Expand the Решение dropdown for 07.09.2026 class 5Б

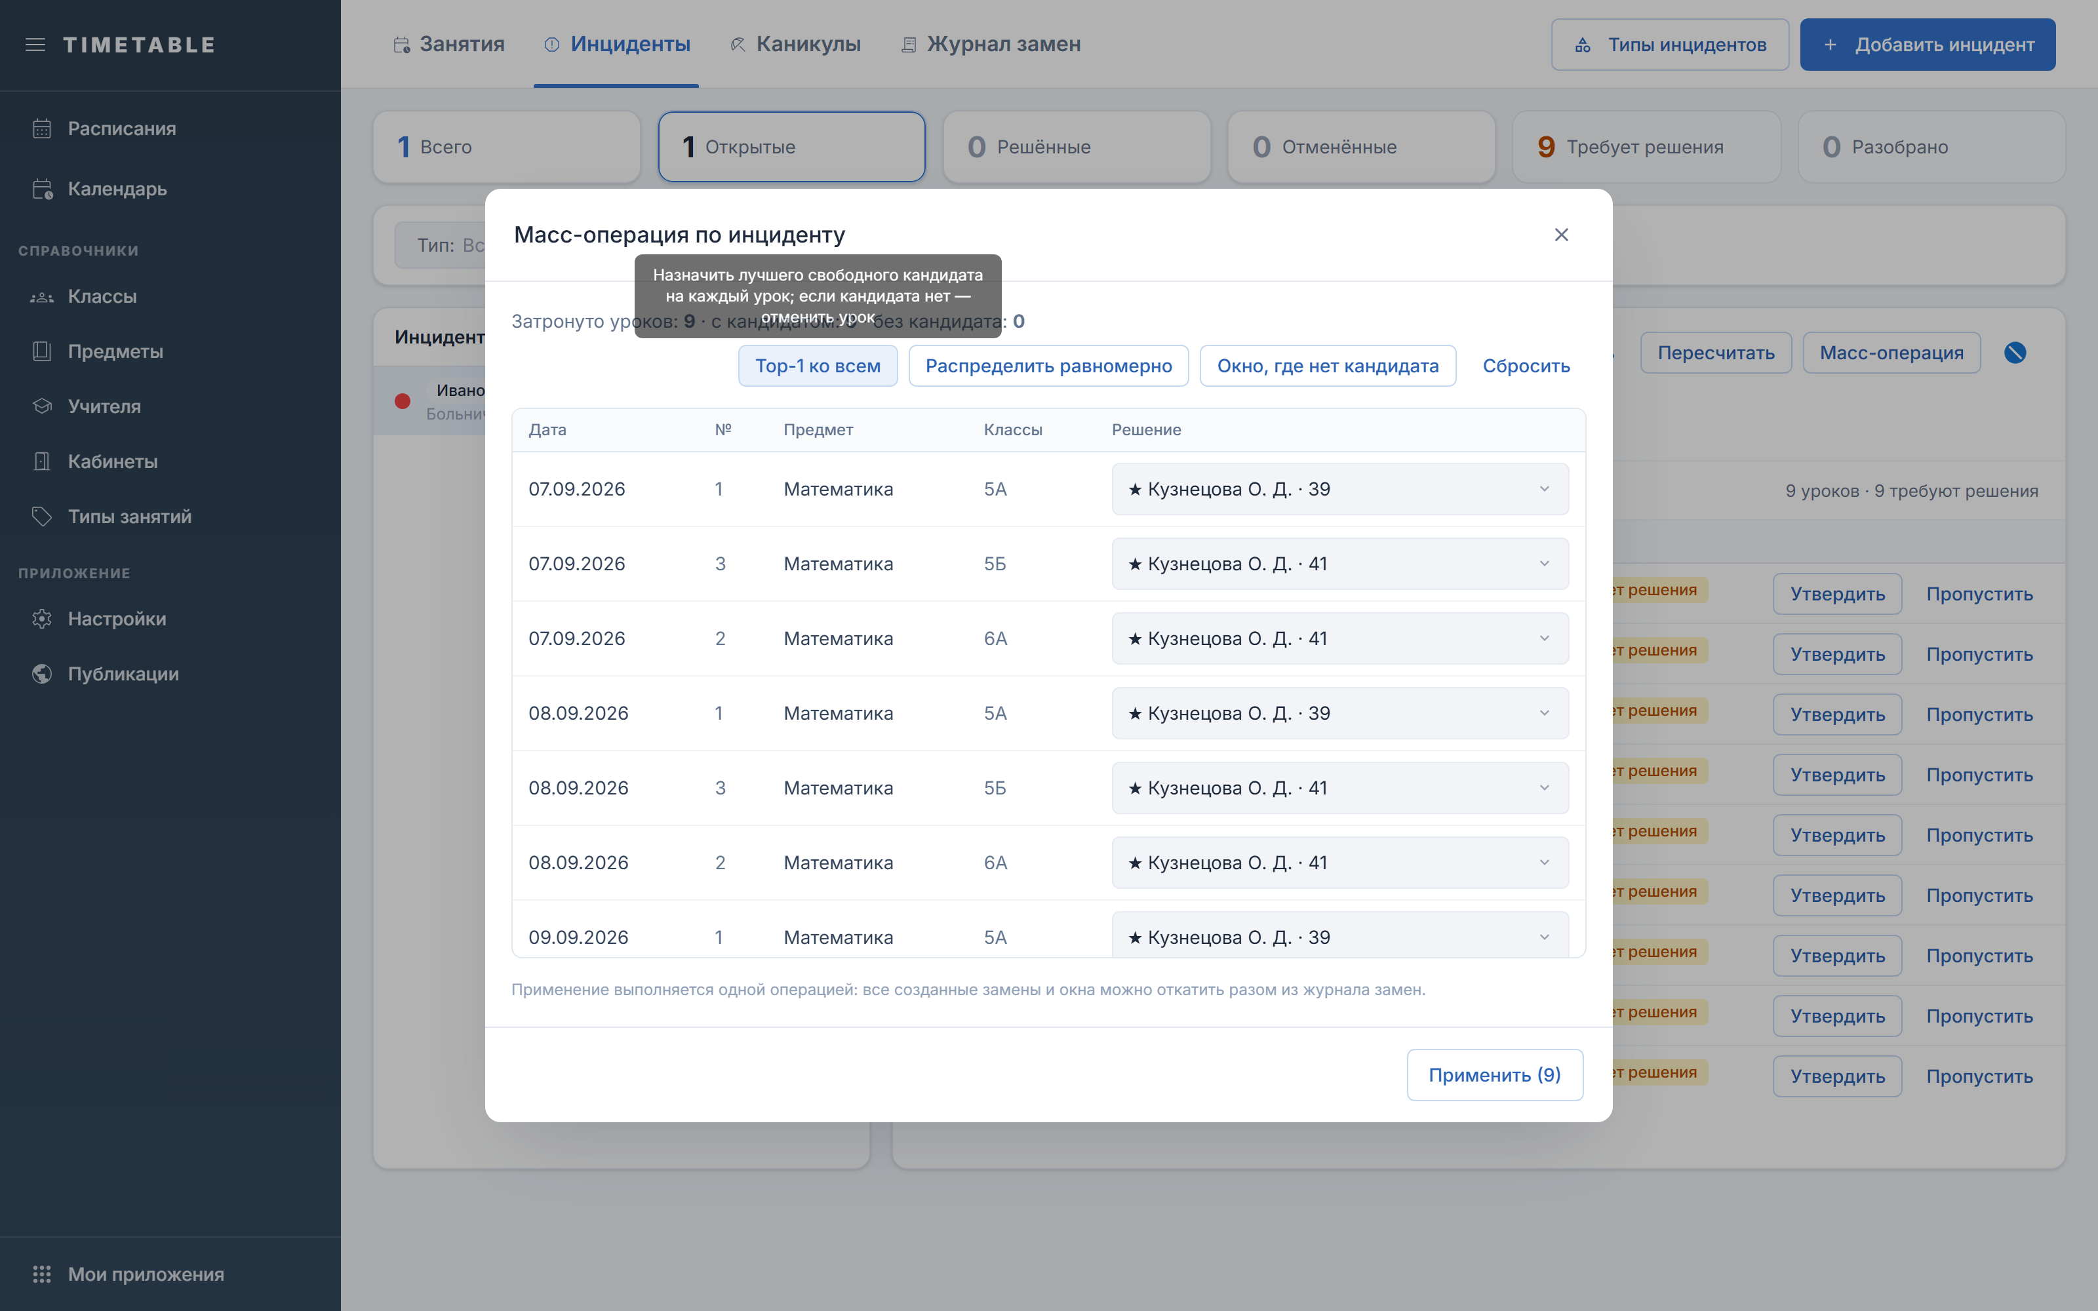click(x=1339, y=564)
